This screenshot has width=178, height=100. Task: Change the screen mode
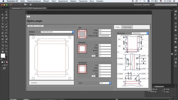[4, 68]
